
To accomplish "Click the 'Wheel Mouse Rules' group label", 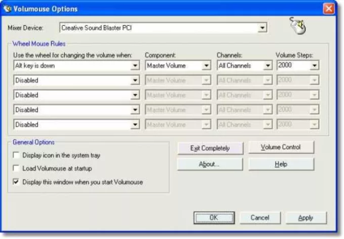I will point(39,44).
